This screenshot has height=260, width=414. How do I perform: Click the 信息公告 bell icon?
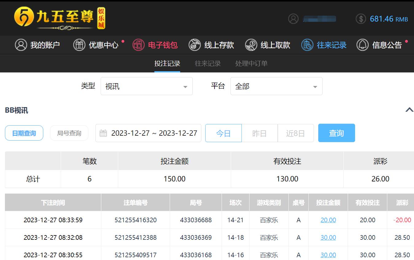[362, 45]
